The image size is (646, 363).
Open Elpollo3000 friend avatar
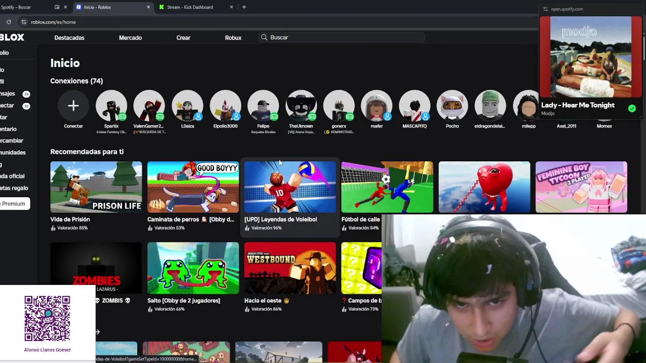point(225,106)
